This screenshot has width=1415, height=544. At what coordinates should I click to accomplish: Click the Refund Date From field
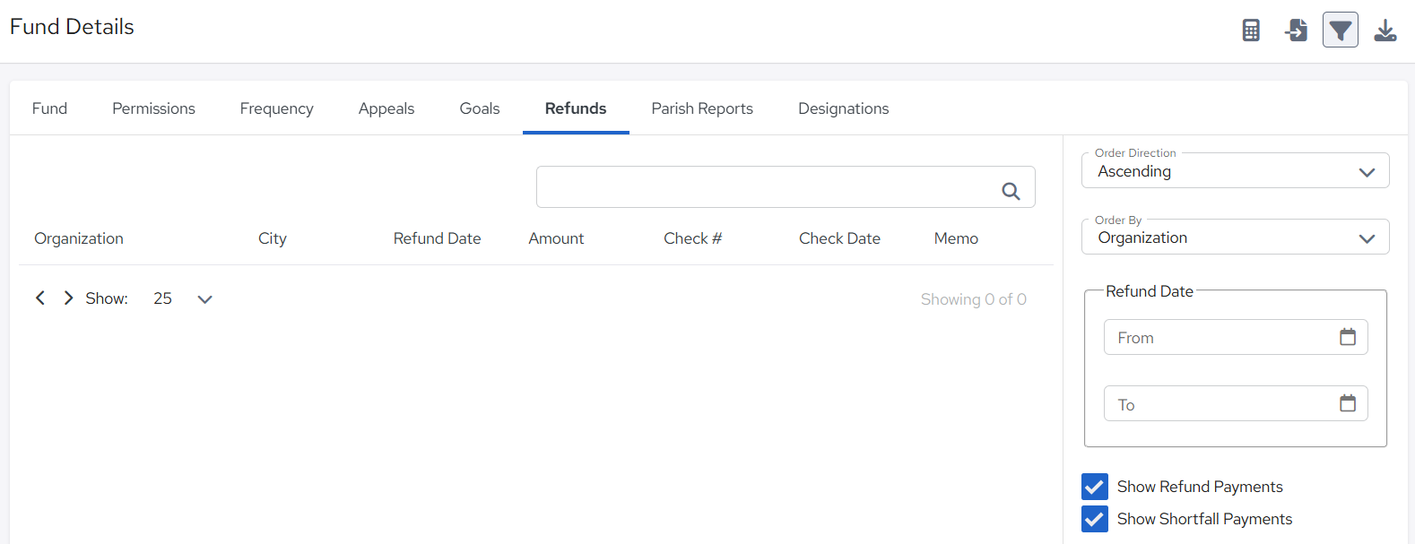click(x=1236, y=337)
